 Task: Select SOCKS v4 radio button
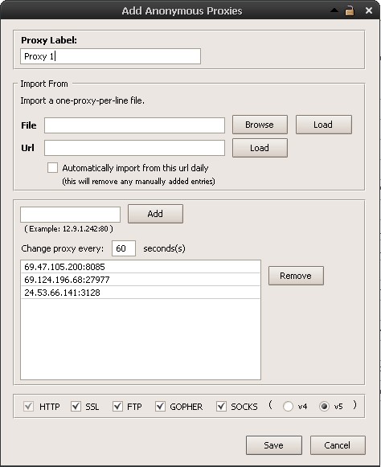[x=288, y=407]
